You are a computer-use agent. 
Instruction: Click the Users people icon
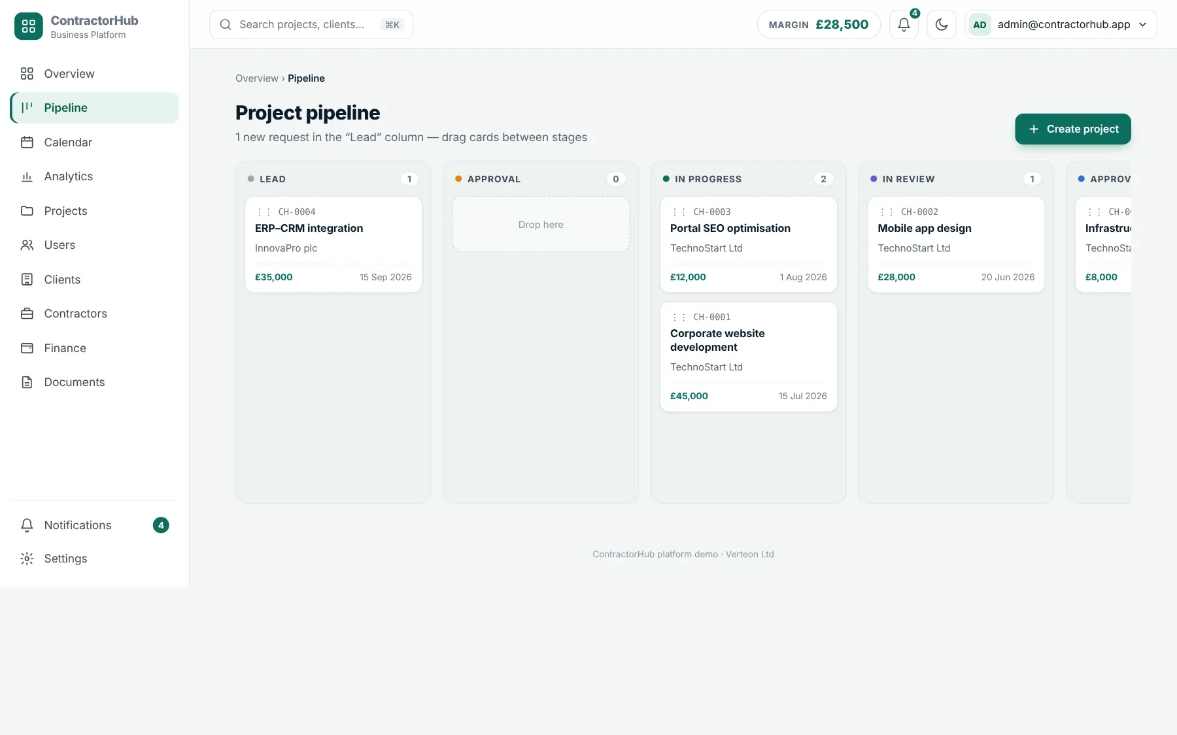point(27,245)
